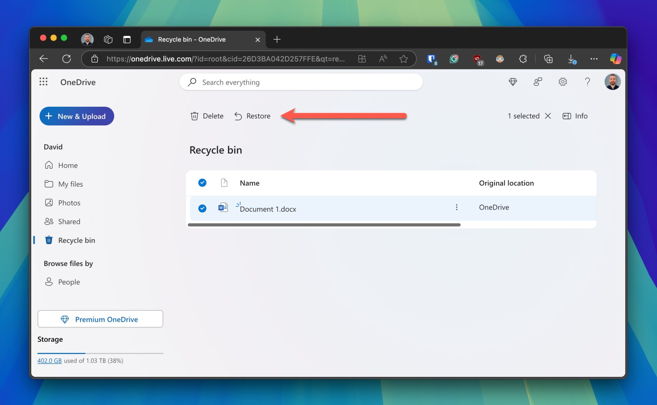Screen dimensions: 657x405
Task: Open the Edge browser three-dot menu
Action: (594, 59)
